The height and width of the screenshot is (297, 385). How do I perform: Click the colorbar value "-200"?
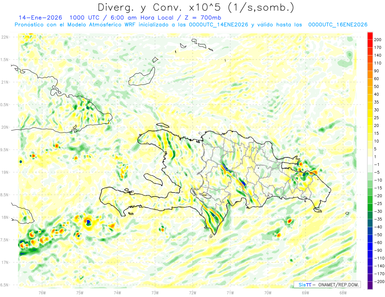[x=379, y=281]
